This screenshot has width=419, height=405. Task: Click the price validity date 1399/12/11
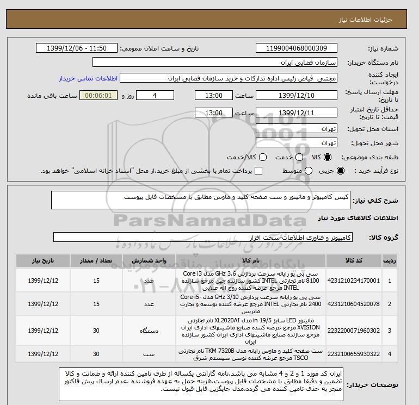pos(297,113)
